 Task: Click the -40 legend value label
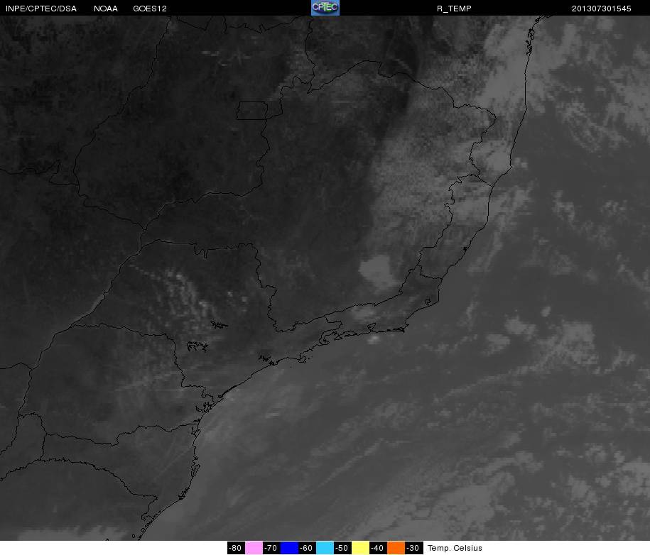(378, 548)
